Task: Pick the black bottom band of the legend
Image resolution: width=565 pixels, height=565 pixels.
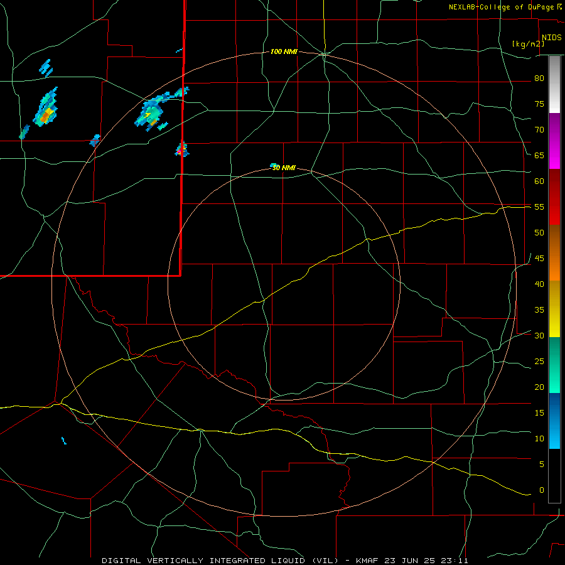Action: [x=554, y=476]
